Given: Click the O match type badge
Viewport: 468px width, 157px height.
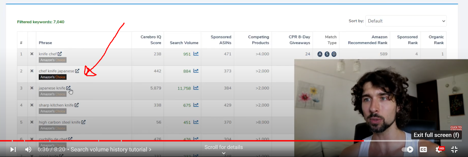Looking at the screenshot, I should [334, 54].
